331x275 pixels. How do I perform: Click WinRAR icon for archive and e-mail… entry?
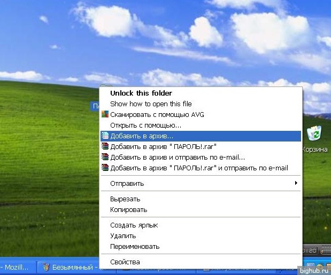[105, 157]
